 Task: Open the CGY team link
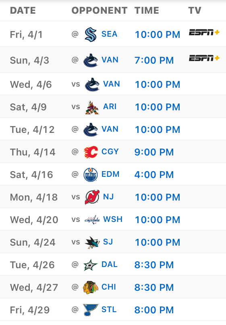click(x=110, y=151)
